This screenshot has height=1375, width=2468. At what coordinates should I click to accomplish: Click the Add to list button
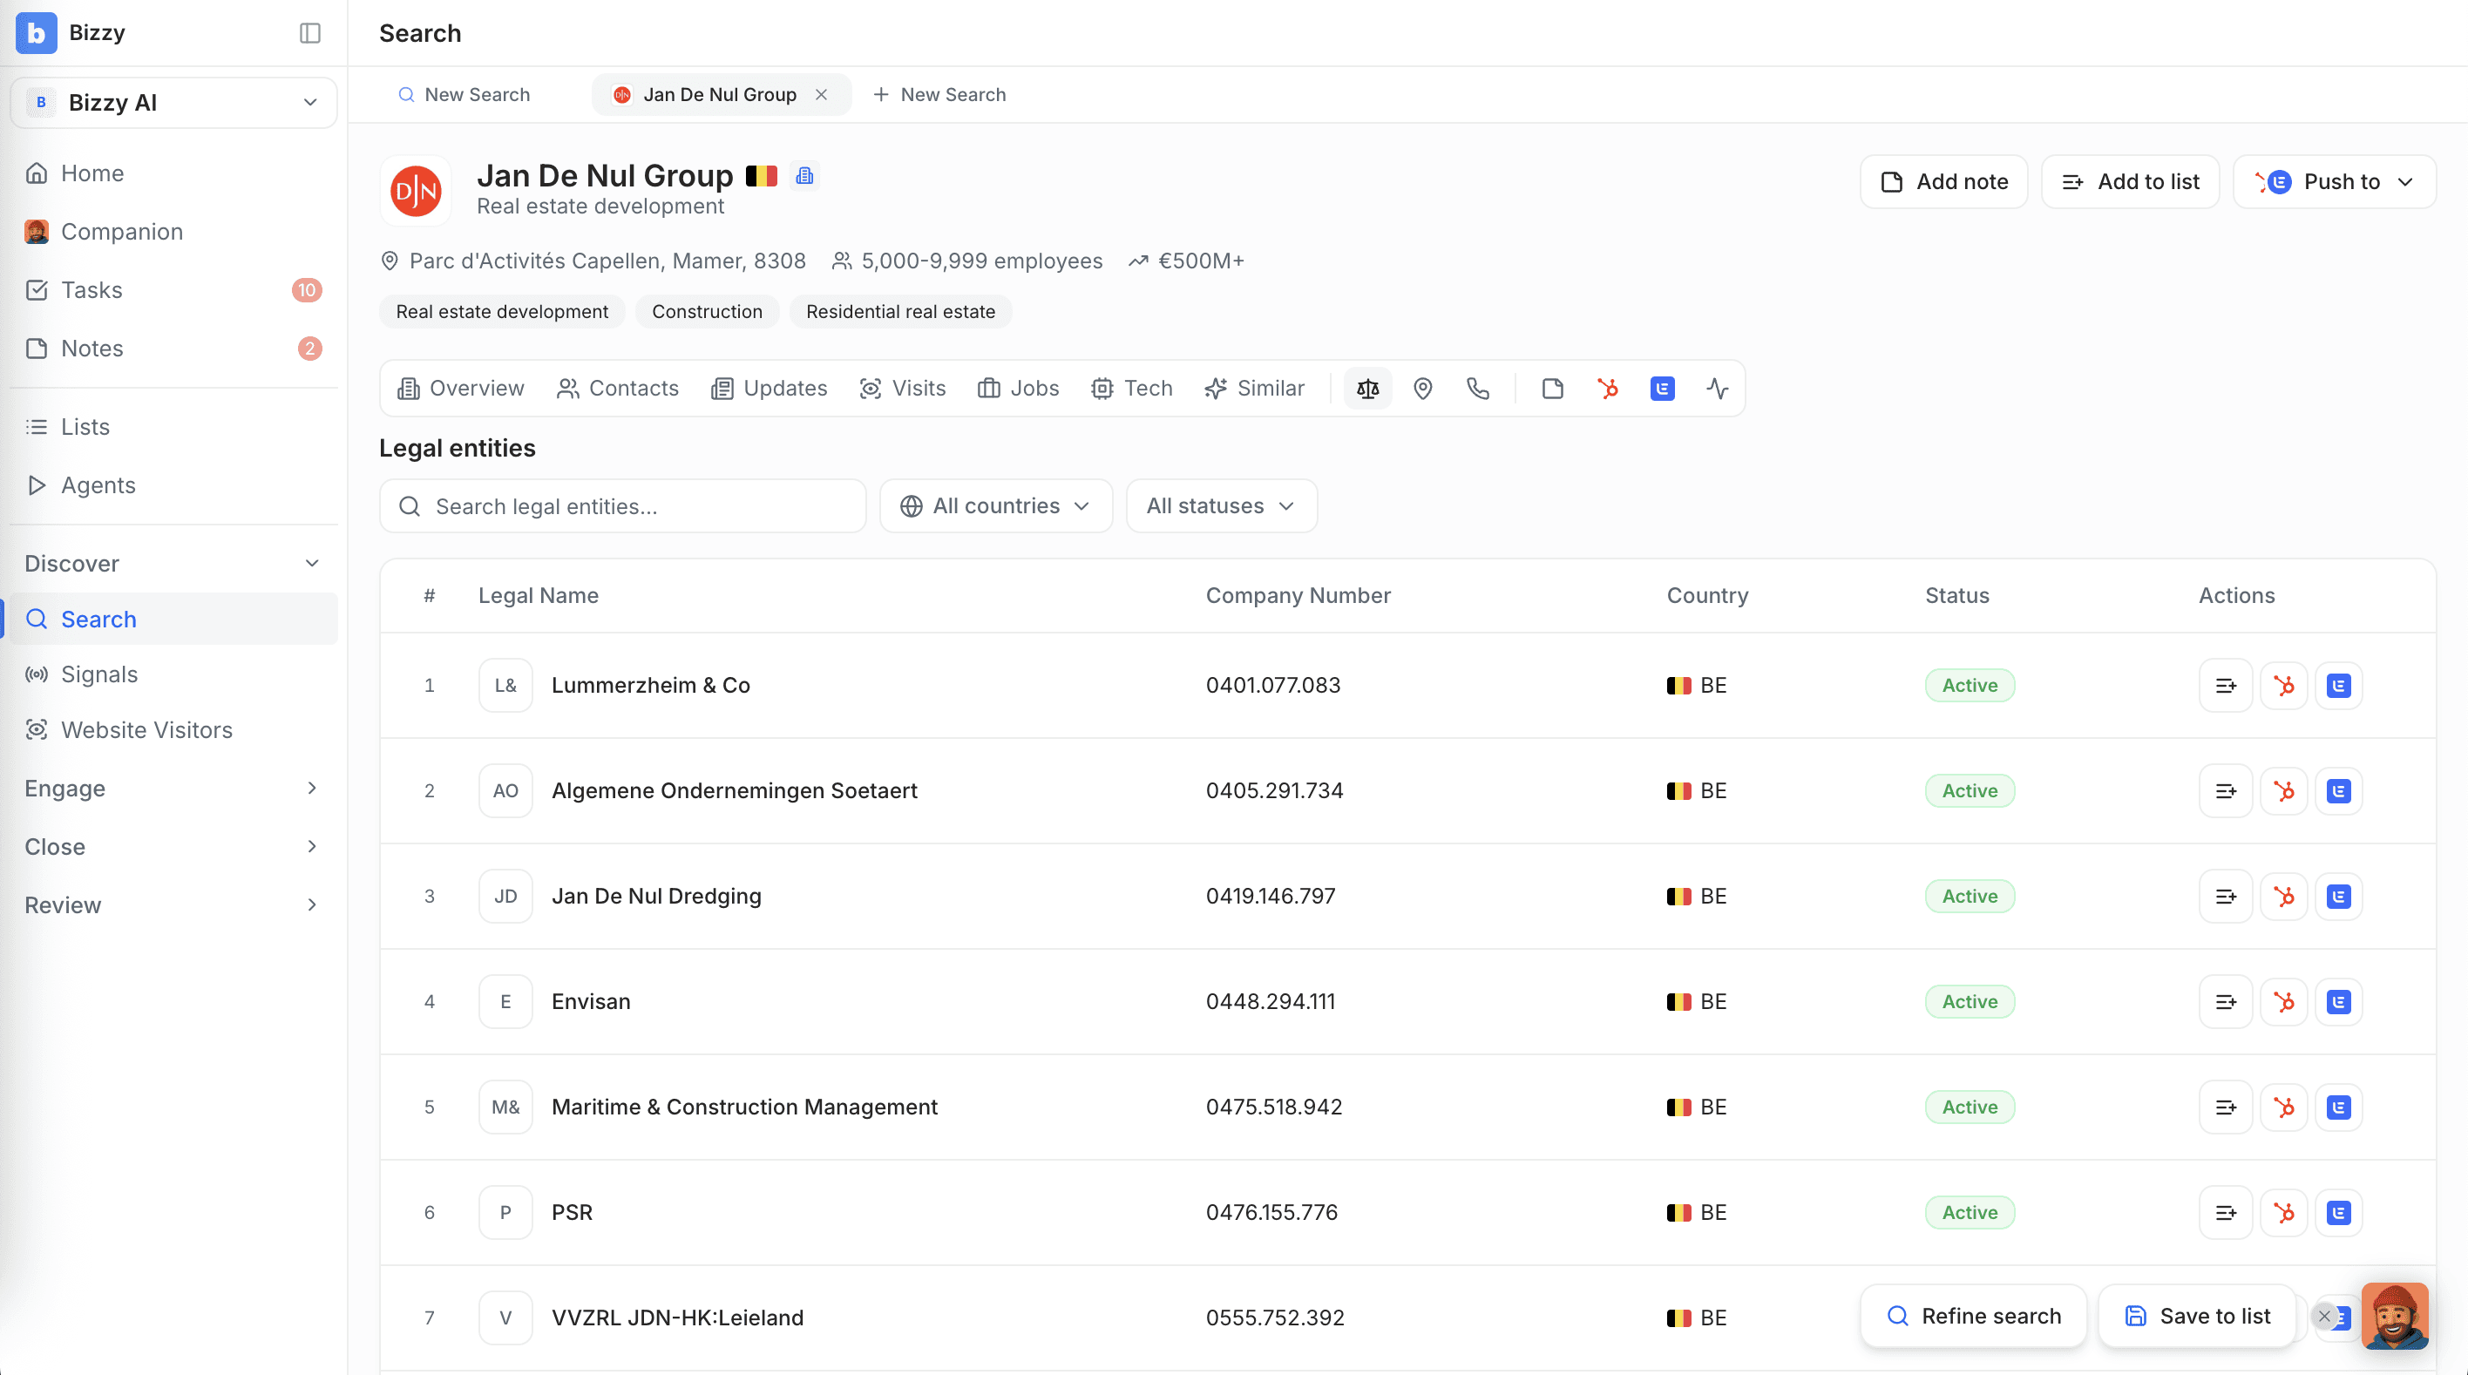point(2130,182)
